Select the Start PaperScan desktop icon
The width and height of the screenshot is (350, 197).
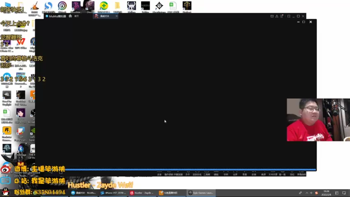tap(21, 134)
